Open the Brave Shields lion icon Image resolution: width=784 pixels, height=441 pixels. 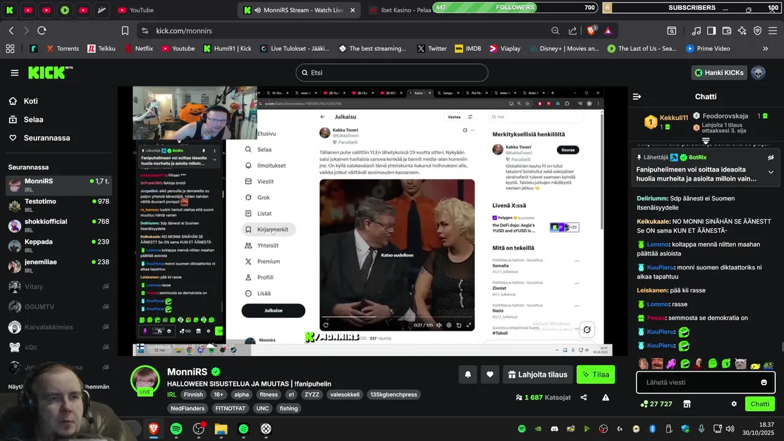point(592,31)
